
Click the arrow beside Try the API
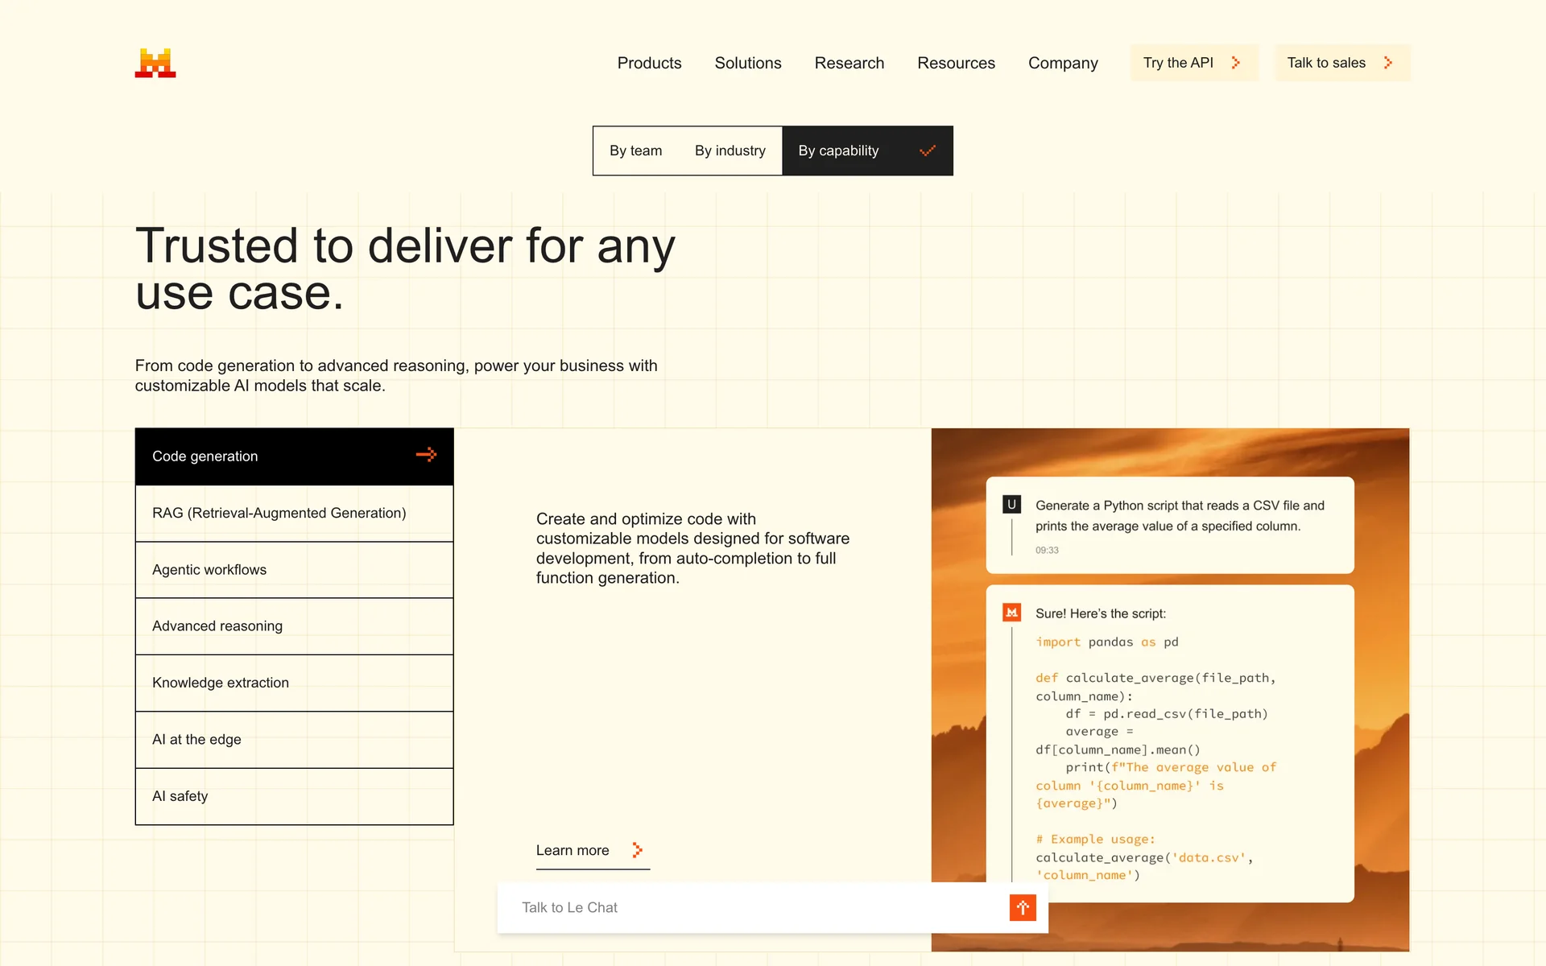coord(1236,63)
